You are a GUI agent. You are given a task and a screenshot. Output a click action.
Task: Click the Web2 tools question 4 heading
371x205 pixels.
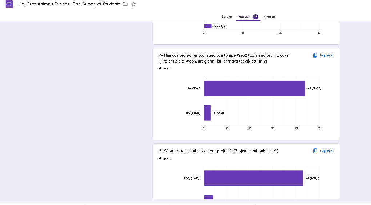224,55
